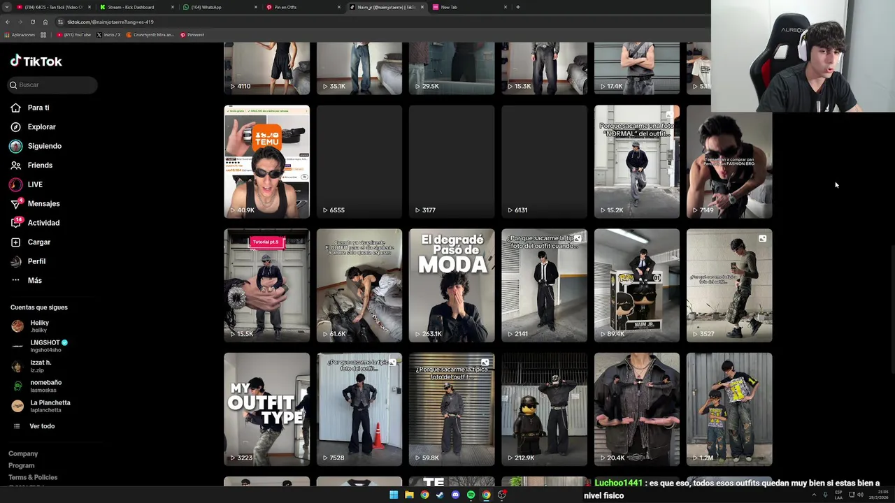The height and width of the screenshot is (503, 895).
Task: Open Discord from taskbar
Action: point(455,495)
